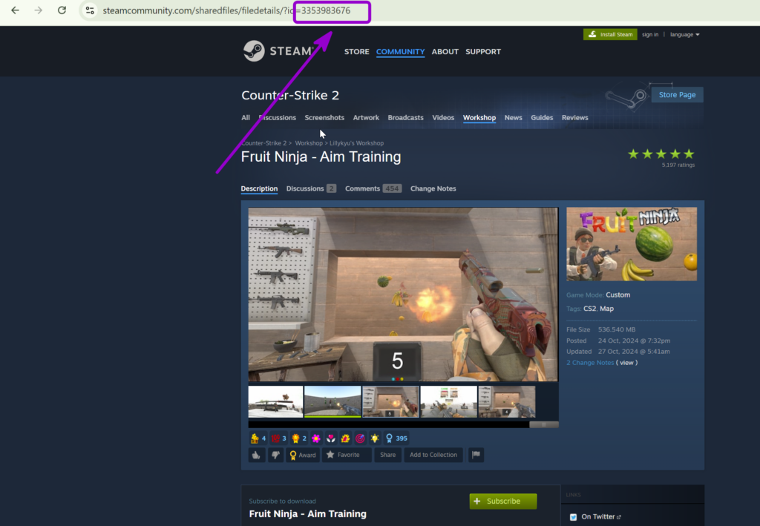Add item to Favorites

click(347, 455)
